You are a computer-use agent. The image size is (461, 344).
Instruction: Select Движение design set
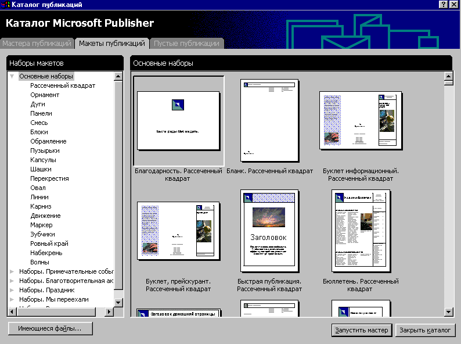tap(45, 216)
